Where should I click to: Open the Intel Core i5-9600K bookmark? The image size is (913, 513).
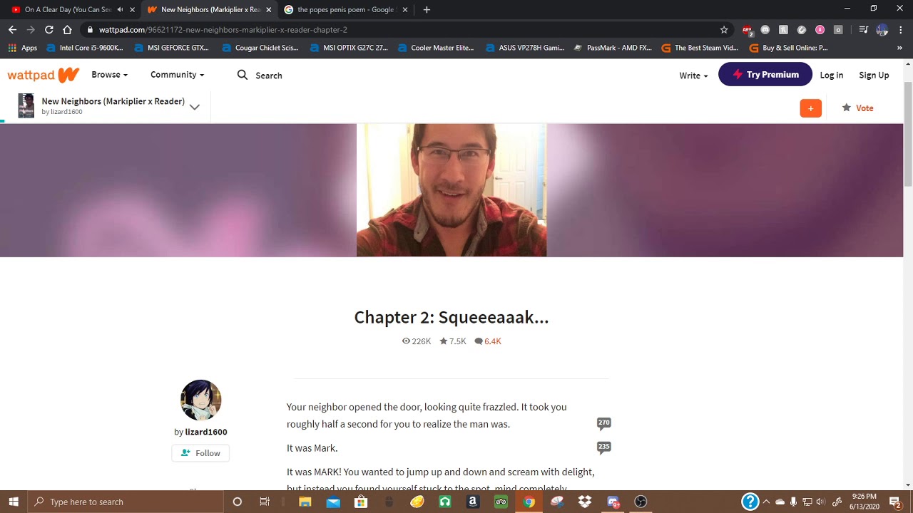coord(85,48)
